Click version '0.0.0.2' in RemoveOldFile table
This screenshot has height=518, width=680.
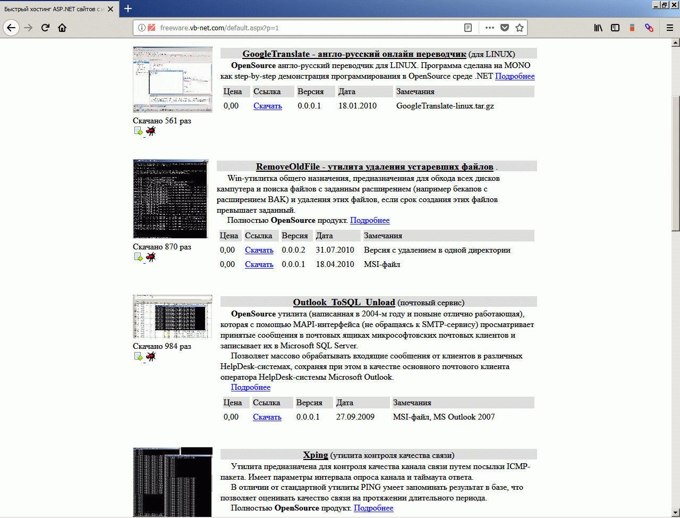[x=294, y=250]
